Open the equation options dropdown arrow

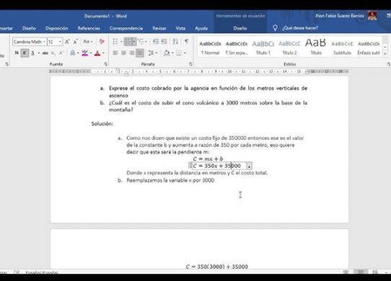tap(249, 166)
